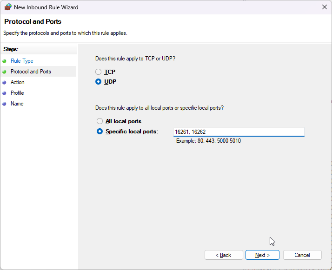The width and height of the screenshot is (332, 270).
Task: Choose the Specific local ports option
Action: 100,132
